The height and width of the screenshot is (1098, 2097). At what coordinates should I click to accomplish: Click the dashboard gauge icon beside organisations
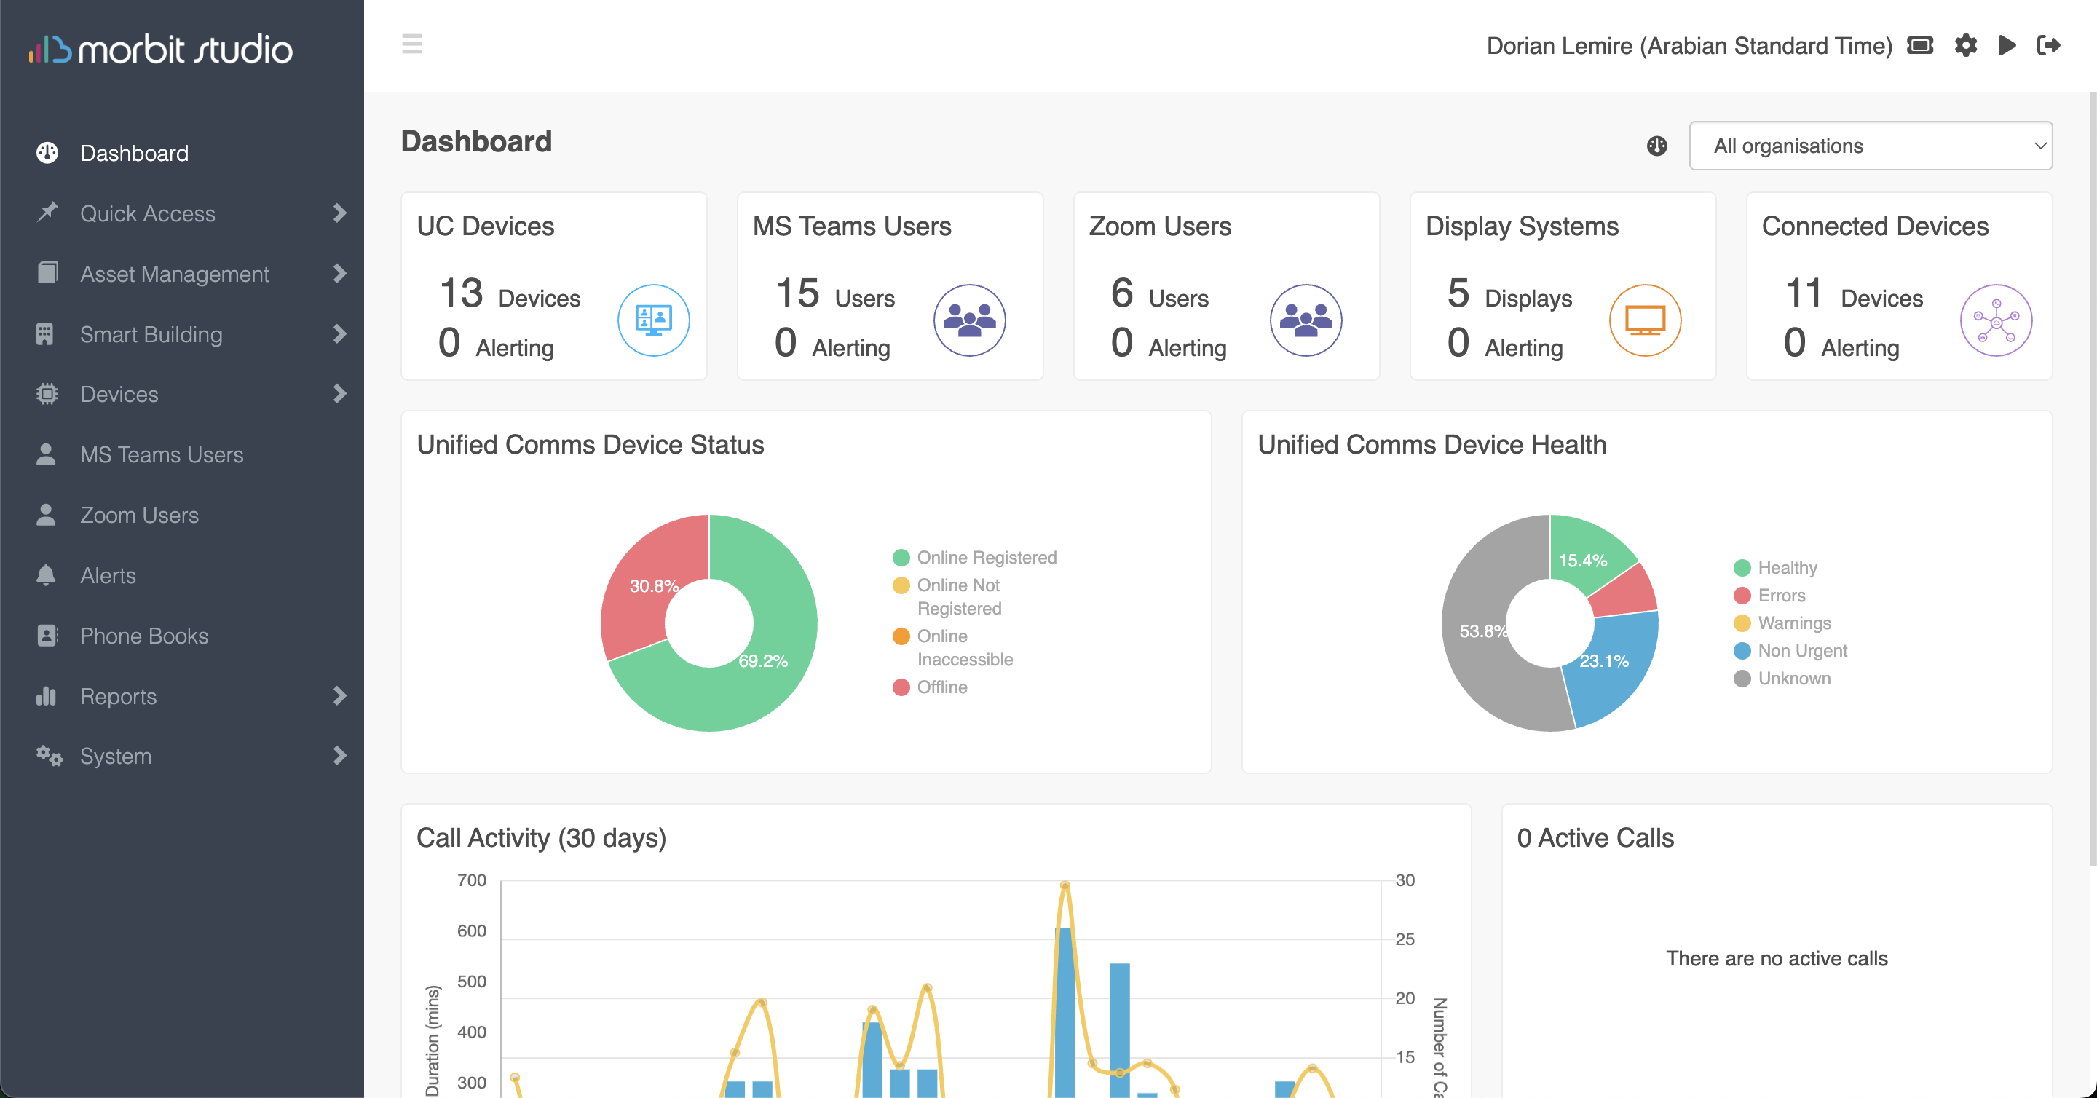(x=1656, y=146)
